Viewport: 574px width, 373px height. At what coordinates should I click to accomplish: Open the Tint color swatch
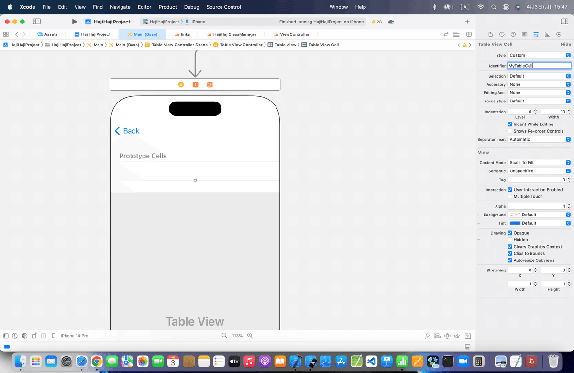[x=515, y=223]
